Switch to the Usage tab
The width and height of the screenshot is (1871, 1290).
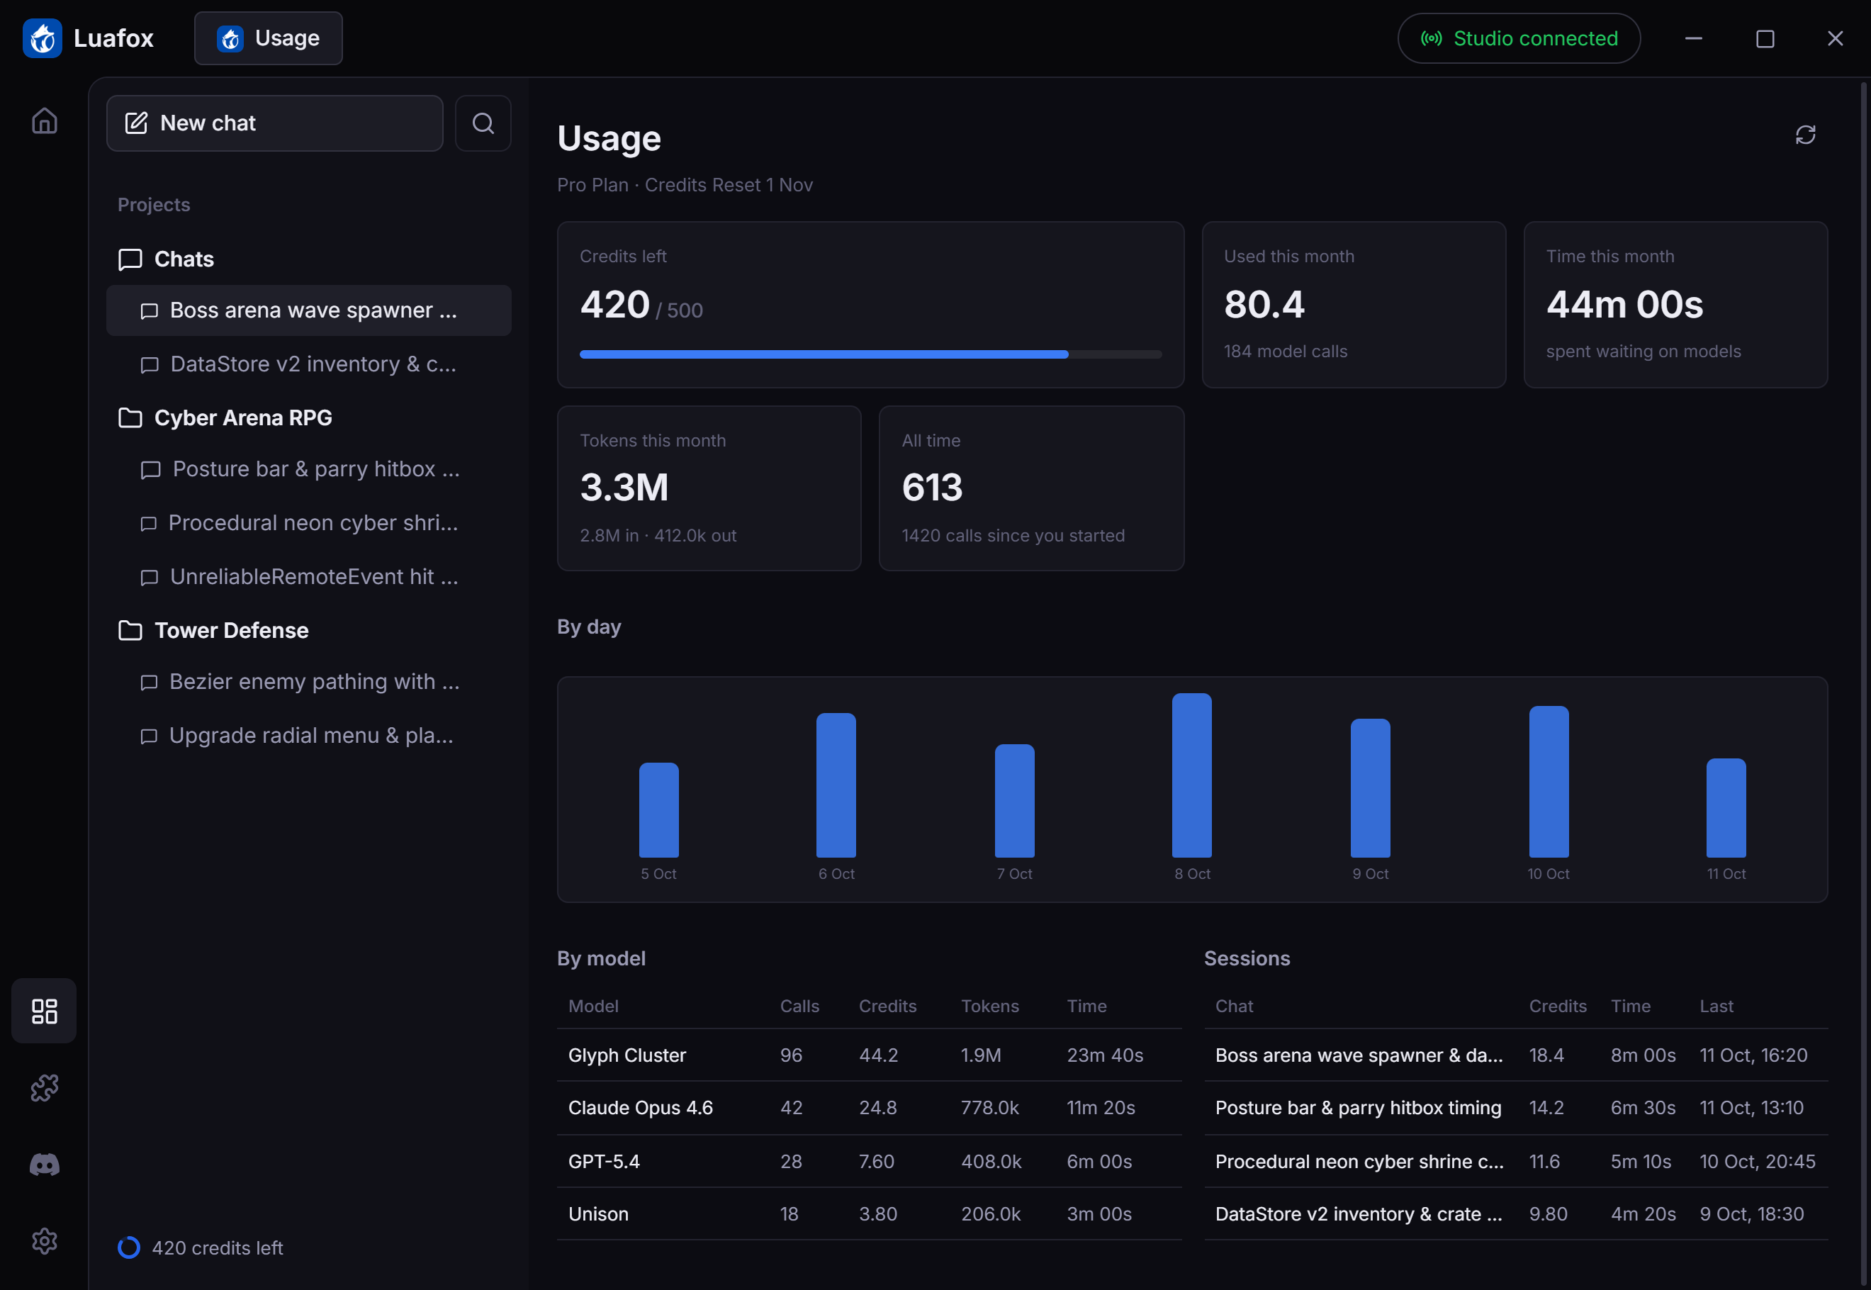coord(269,38)
